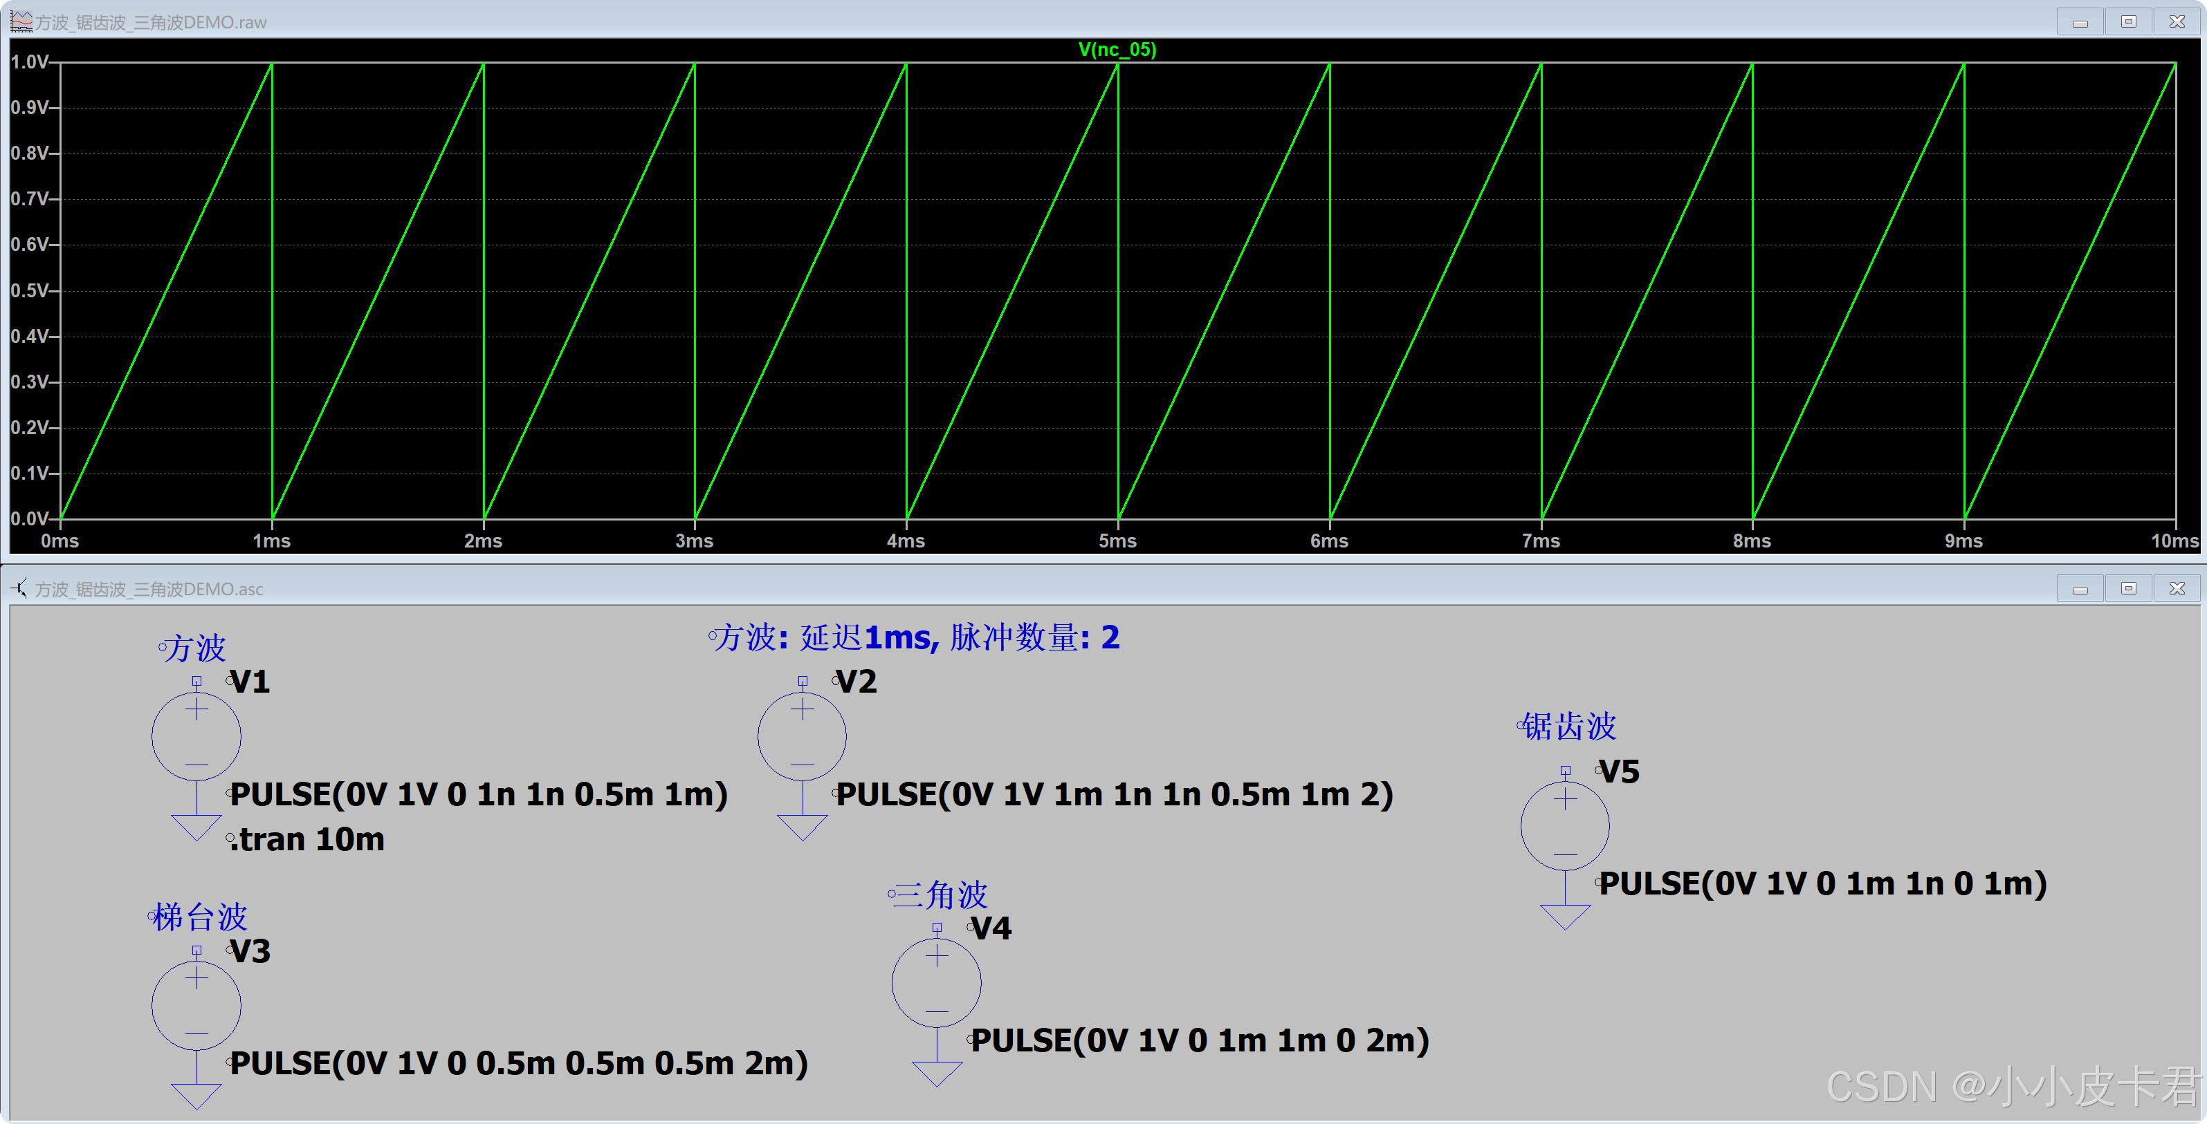Click the V3 PULSE parameter value text
The width and height of the screenshot is (2207, 1124).
click(x=518, y=1063)
